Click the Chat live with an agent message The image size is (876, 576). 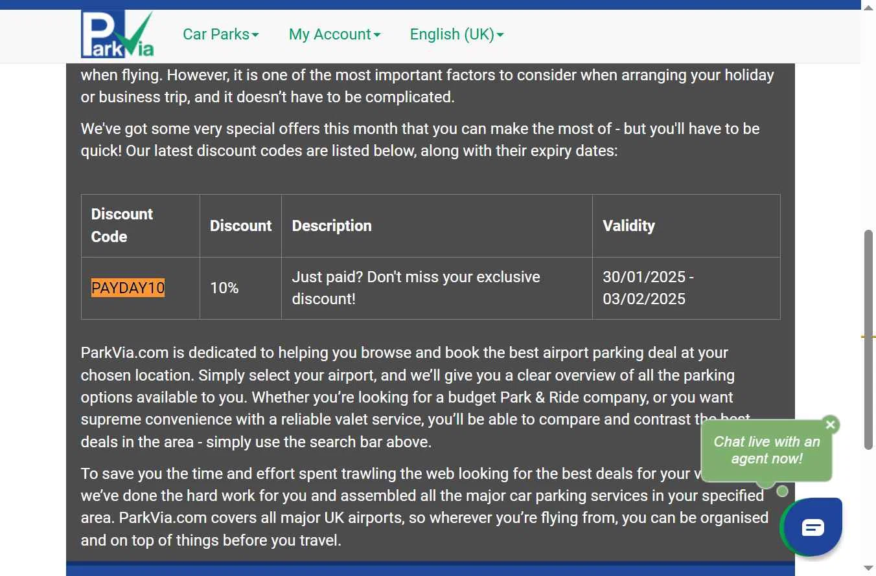[766, 450]
